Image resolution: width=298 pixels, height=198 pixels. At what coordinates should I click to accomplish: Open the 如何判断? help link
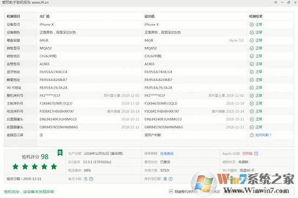point(263,135)
